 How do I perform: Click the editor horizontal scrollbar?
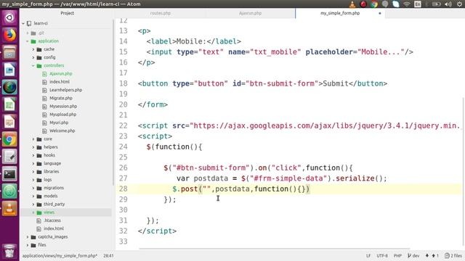(275, 249)
